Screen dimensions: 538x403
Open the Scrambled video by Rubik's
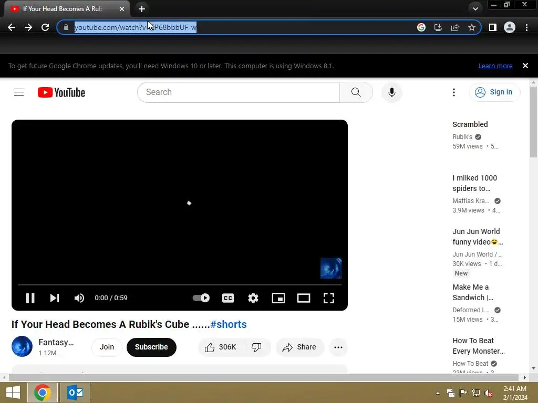(470, 124)
